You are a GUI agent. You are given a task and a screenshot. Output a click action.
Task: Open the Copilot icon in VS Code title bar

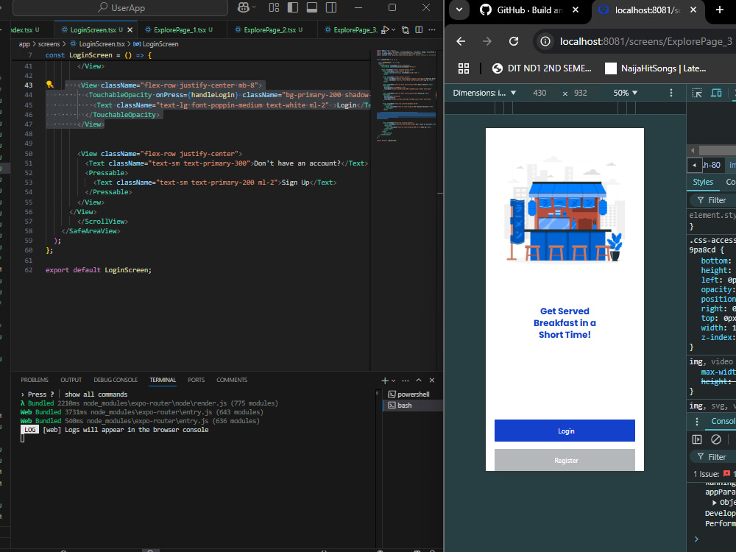tap(243, 7)
